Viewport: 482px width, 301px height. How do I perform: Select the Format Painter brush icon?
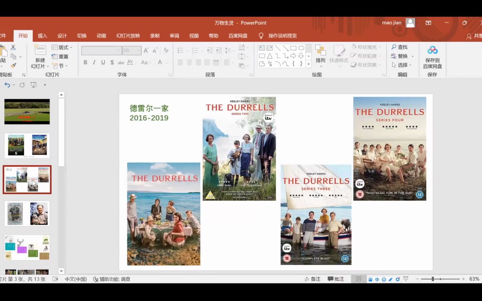[x=13, y=66]
